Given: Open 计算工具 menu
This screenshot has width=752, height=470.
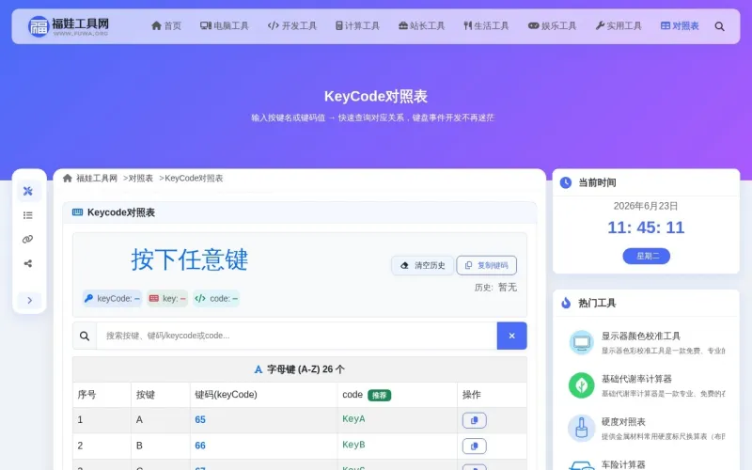Looking at the screenshot, I should (357, 26).
